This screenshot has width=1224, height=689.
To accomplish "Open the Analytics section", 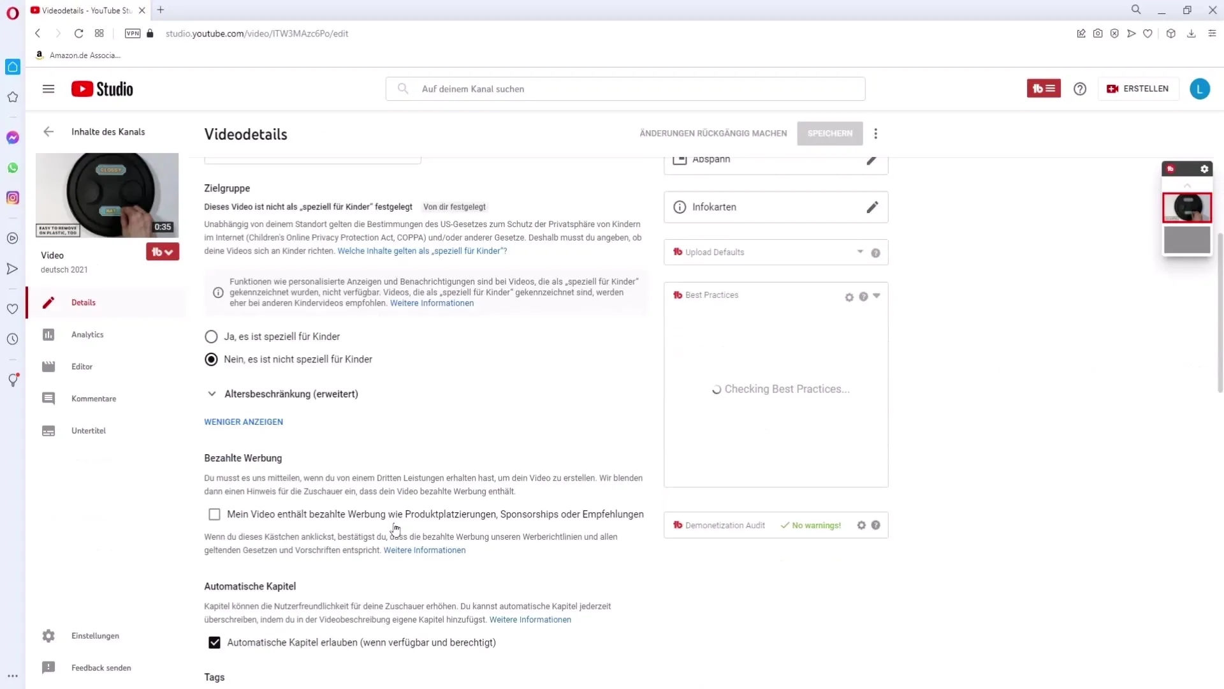I will click(87, 334).
